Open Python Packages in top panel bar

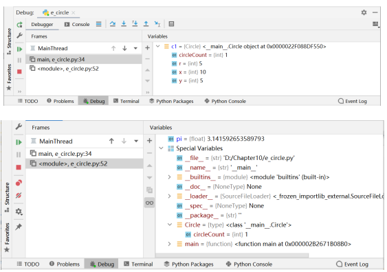pyautogui.click(x=171, y=101)
